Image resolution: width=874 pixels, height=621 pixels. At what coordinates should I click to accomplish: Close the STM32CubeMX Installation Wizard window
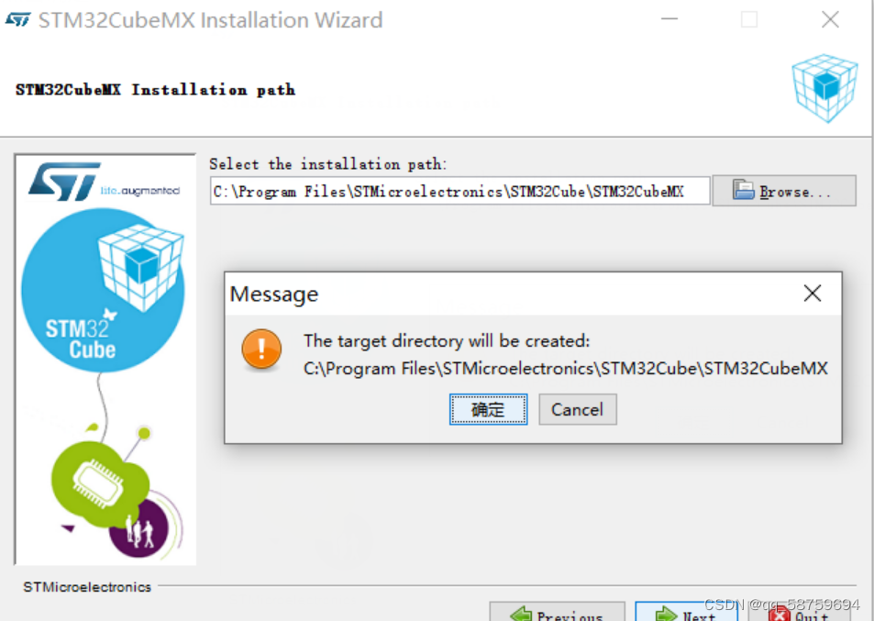pos(830,19)
